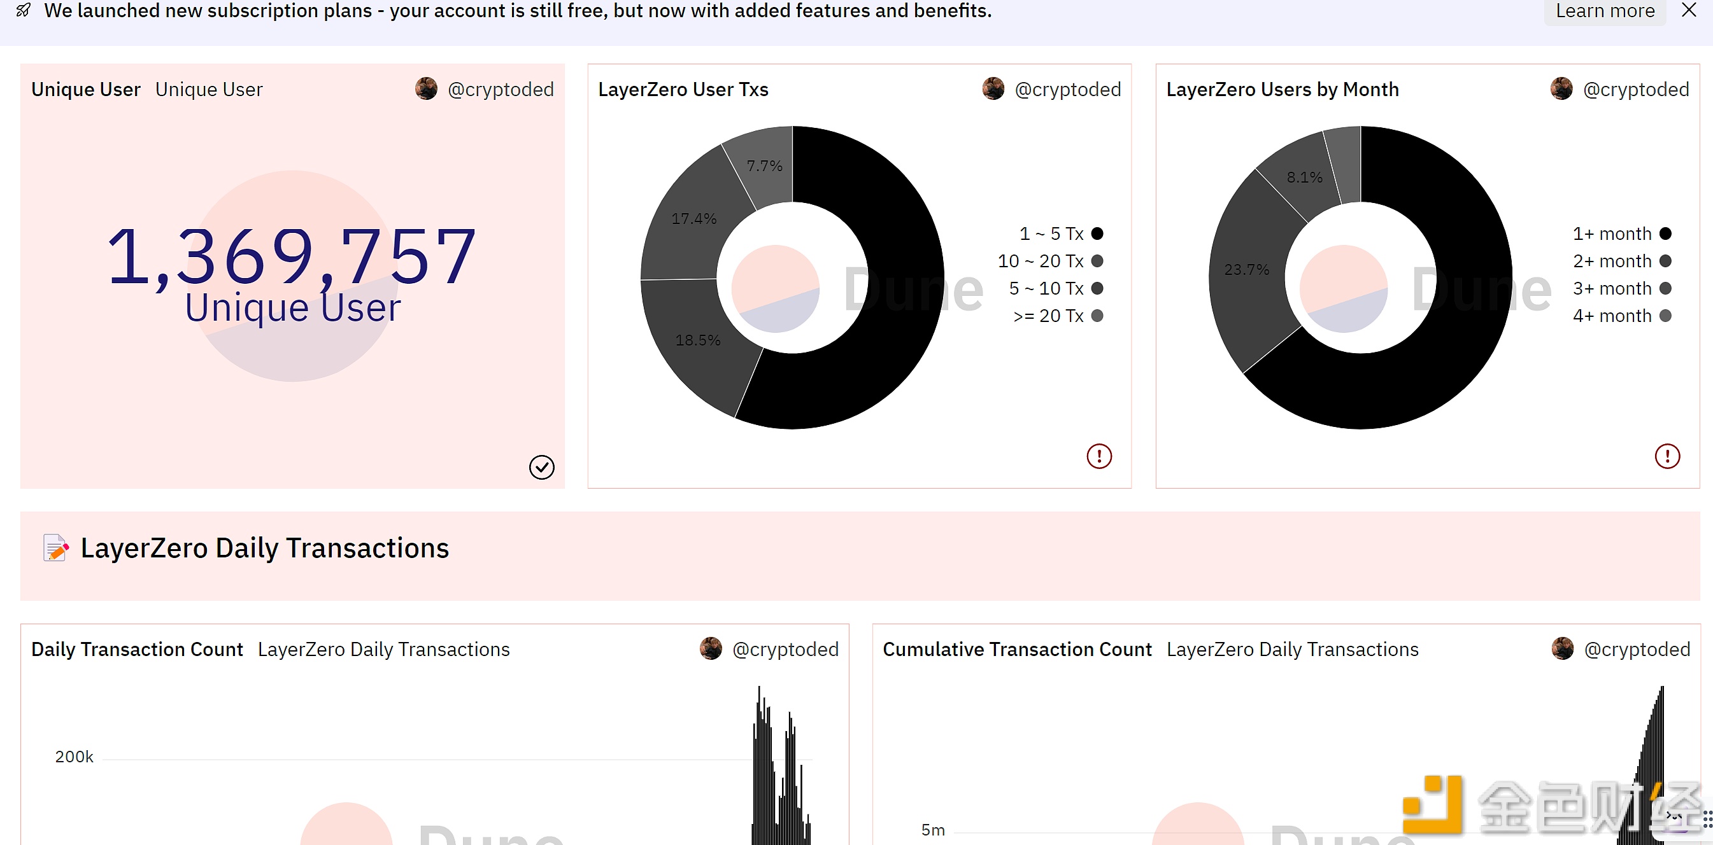Click the avatar on Daily Transaction Count card
This screenshot has width=1713, height=845.
[x=711, y=649]
